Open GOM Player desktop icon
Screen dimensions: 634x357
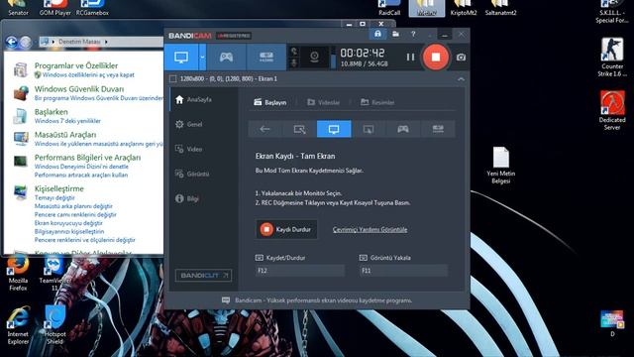tap(55, 8)
